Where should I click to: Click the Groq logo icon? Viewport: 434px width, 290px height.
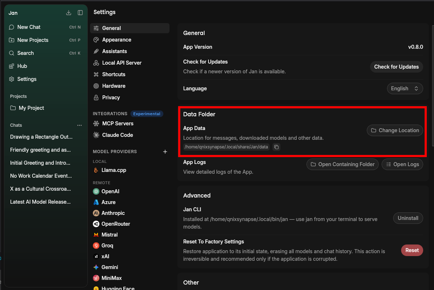[96, 246]
